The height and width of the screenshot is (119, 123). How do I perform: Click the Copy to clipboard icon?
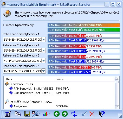tap(18, 114)
